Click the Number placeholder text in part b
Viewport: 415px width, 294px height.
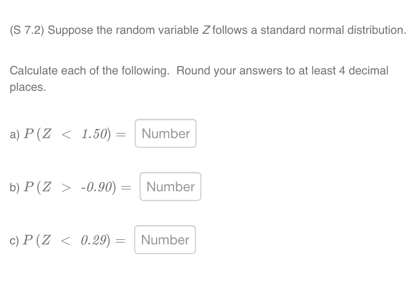[x=170, y=187]
